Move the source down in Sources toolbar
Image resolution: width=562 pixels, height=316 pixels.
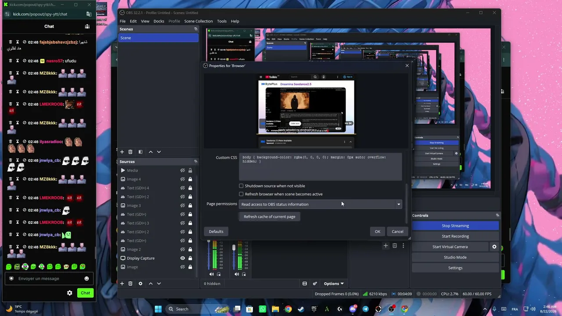click(159, 284)
